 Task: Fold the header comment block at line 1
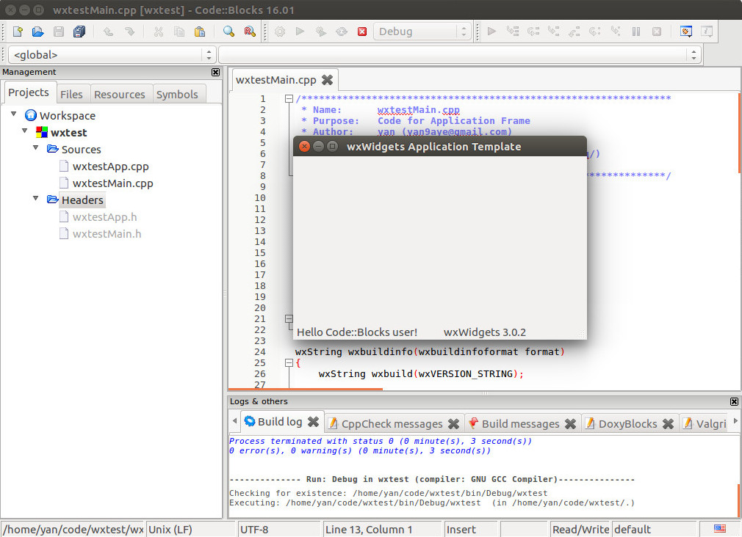tap(289, 99)
